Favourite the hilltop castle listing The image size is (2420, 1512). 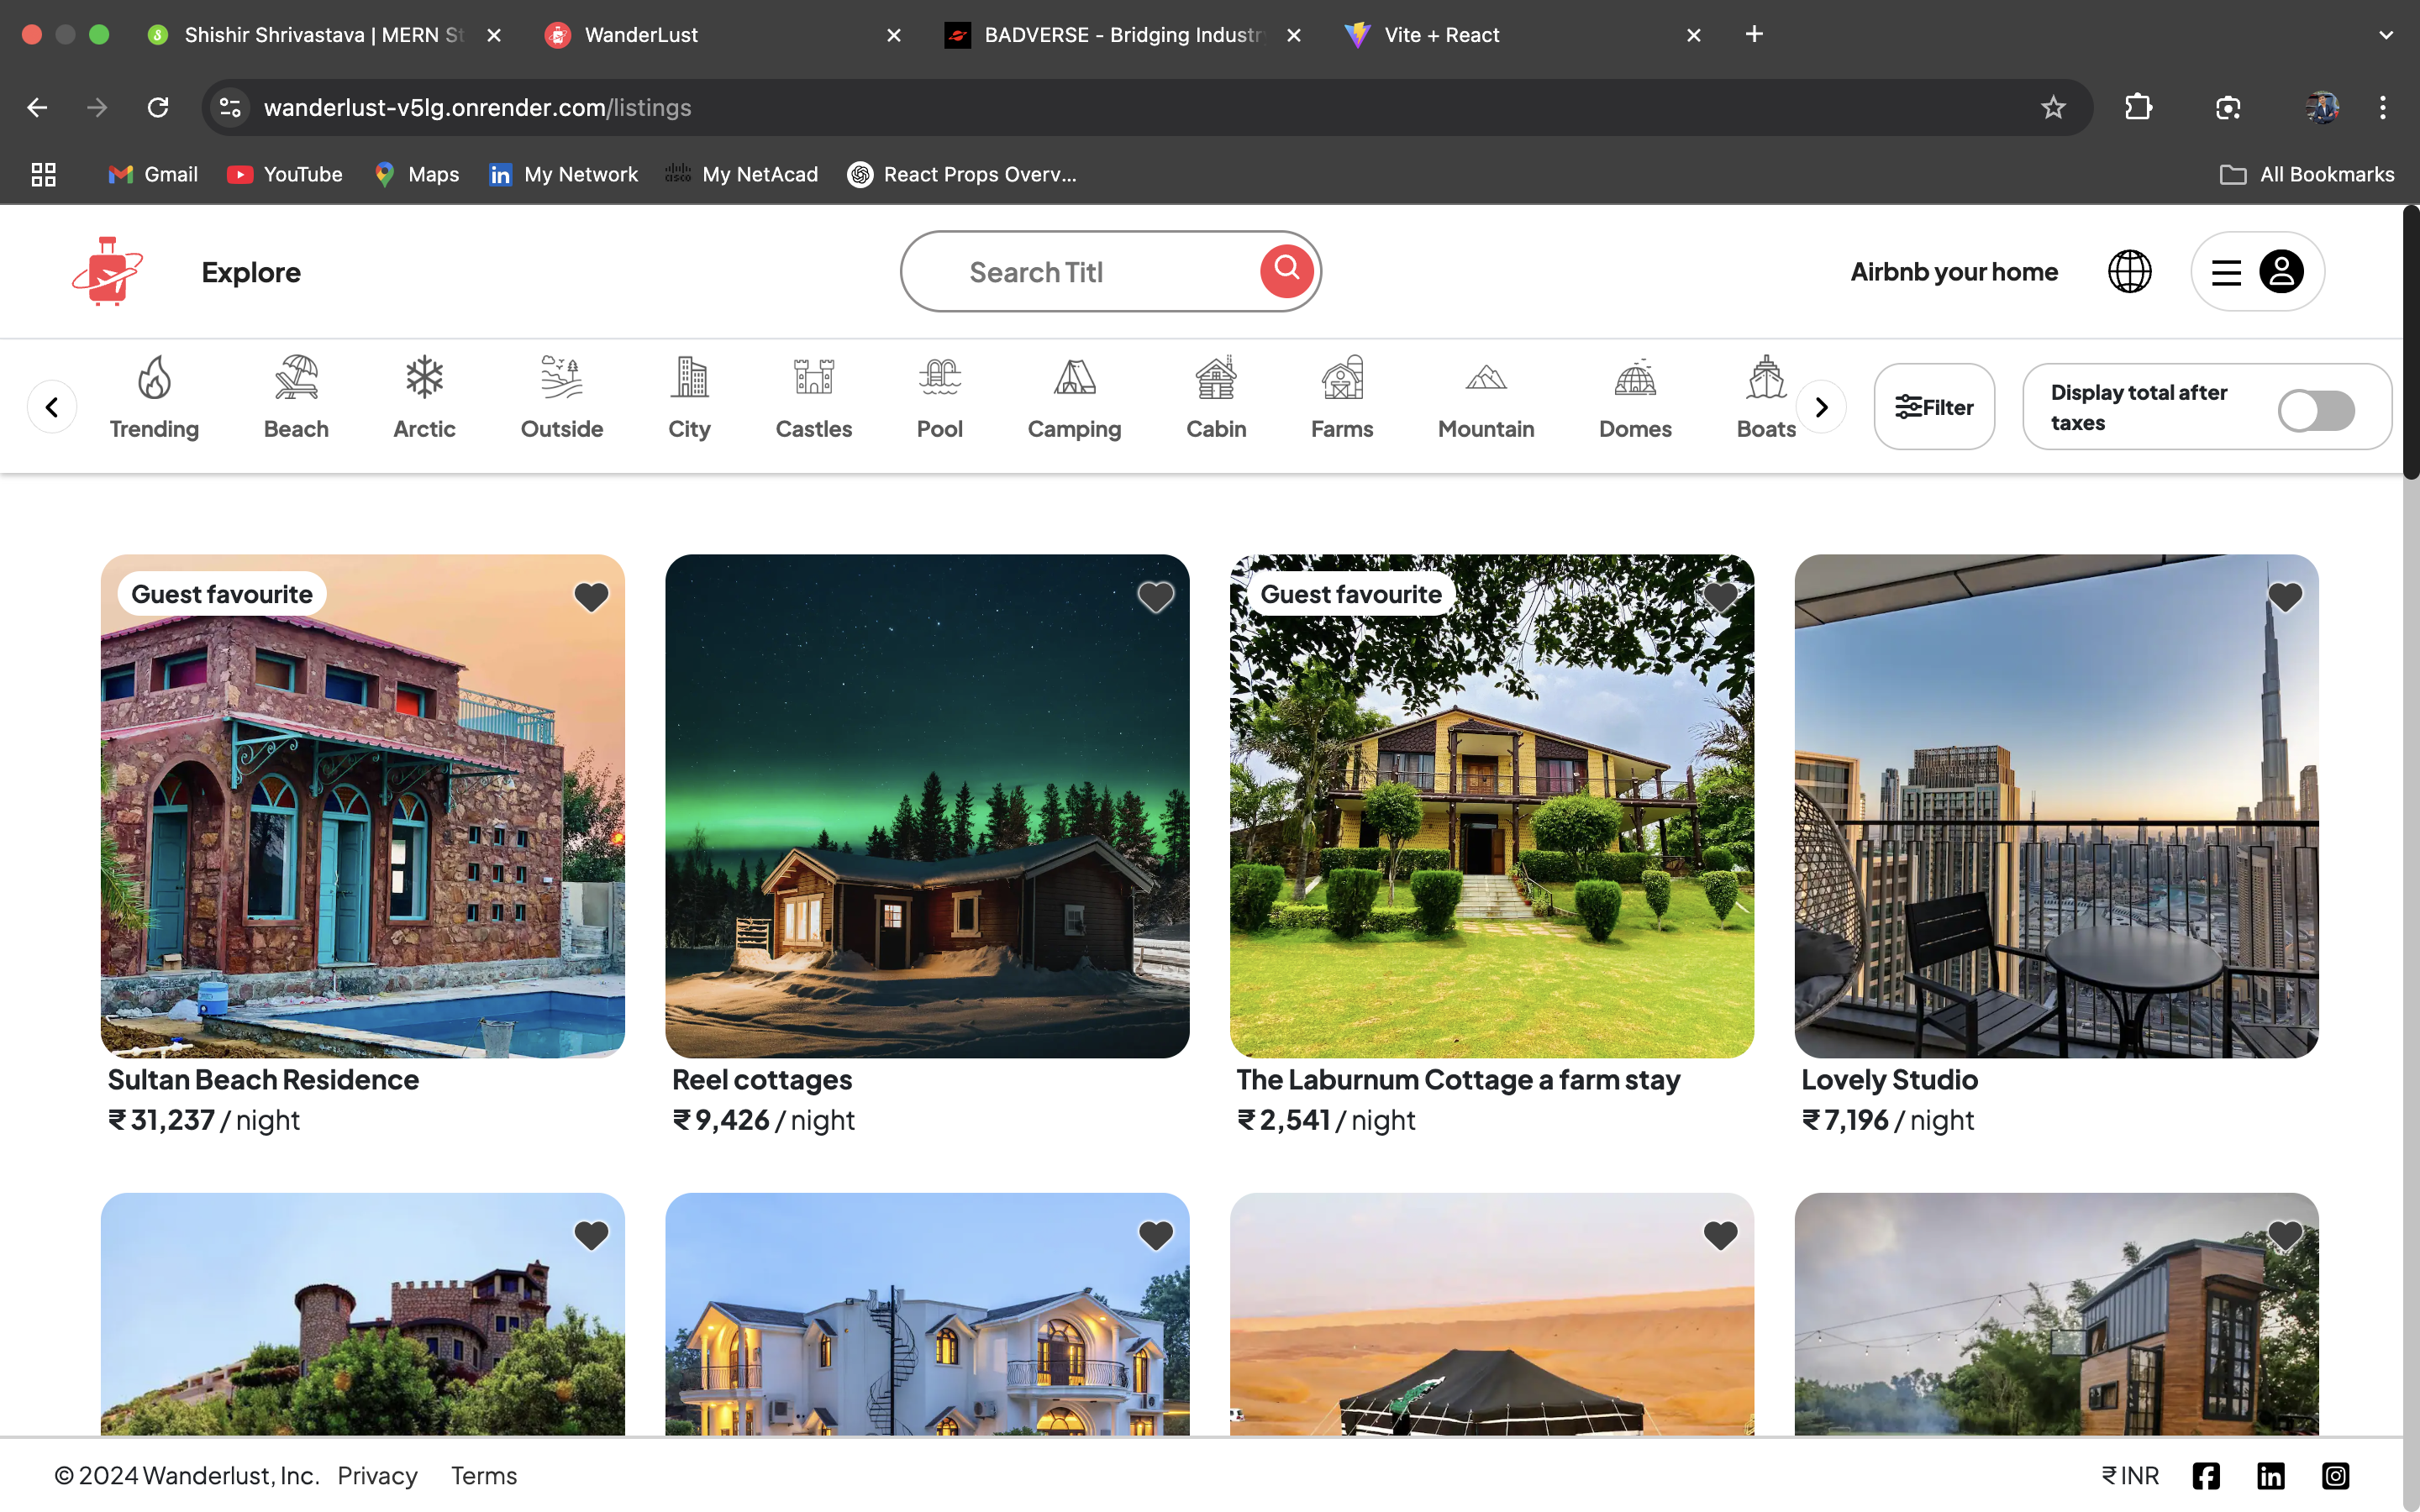(x=591, y=1236)
